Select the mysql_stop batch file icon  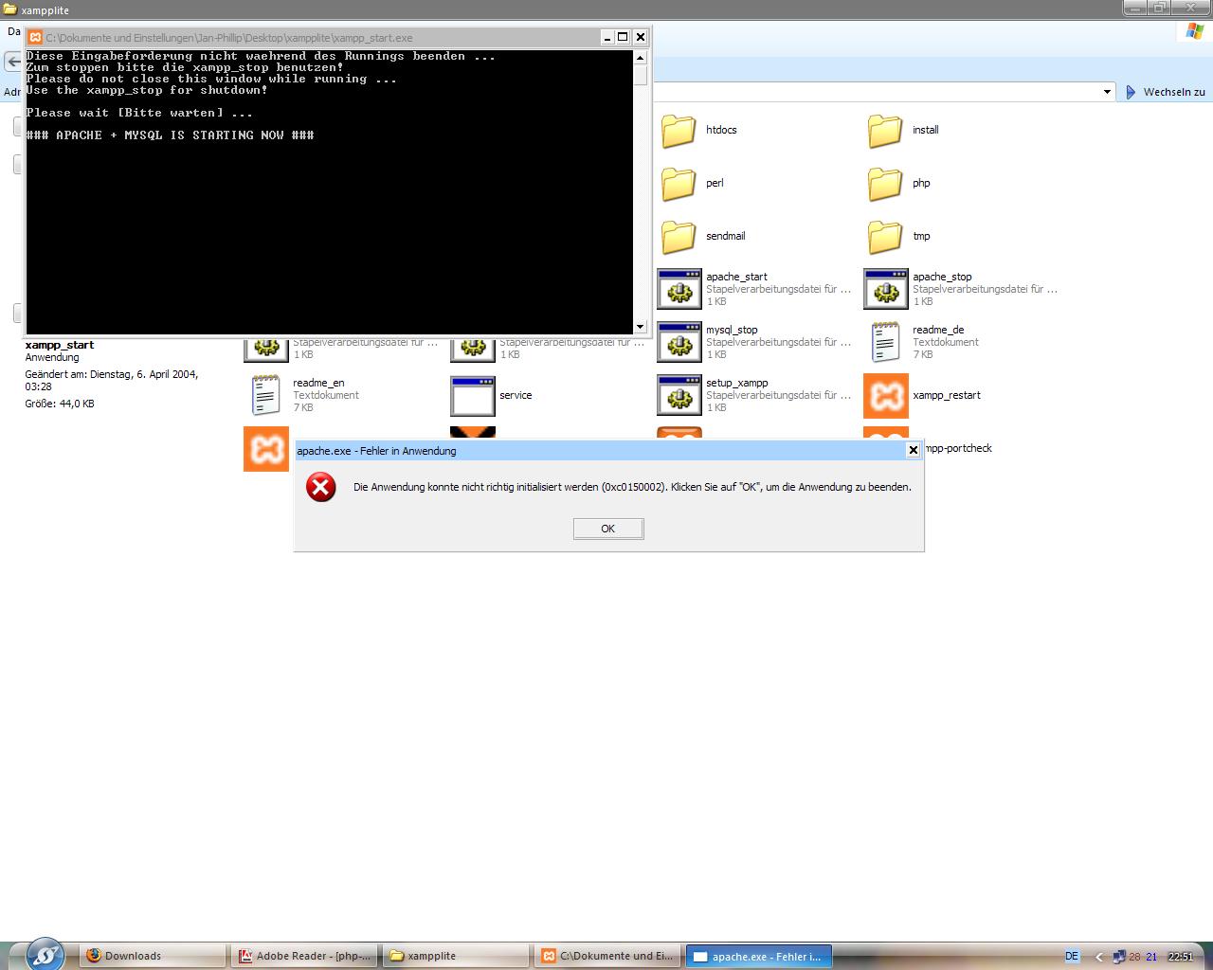(x=679, y=342)
